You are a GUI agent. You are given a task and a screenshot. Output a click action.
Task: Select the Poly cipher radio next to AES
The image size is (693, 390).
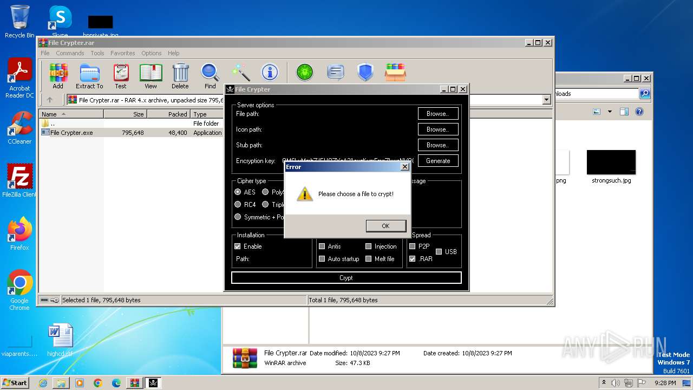coord(265,192)
